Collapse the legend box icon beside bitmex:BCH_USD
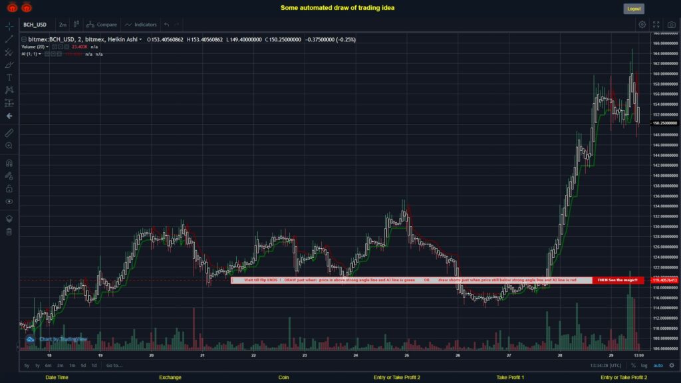Image resolution: width=681 pixels, height=383 pixels. point(25,39)
